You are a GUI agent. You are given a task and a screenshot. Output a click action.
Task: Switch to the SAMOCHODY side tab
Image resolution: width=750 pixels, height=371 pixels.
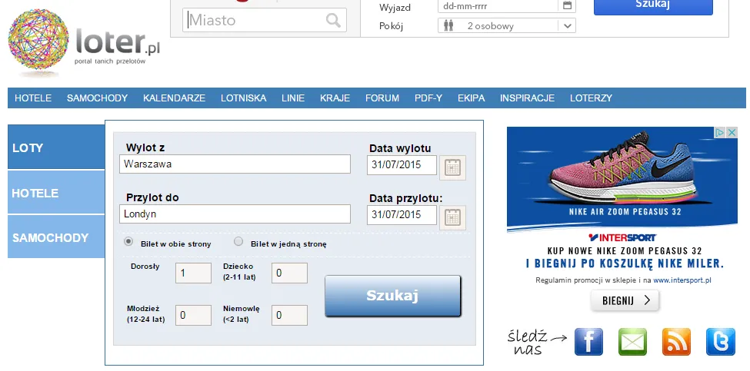coord(56,237)
